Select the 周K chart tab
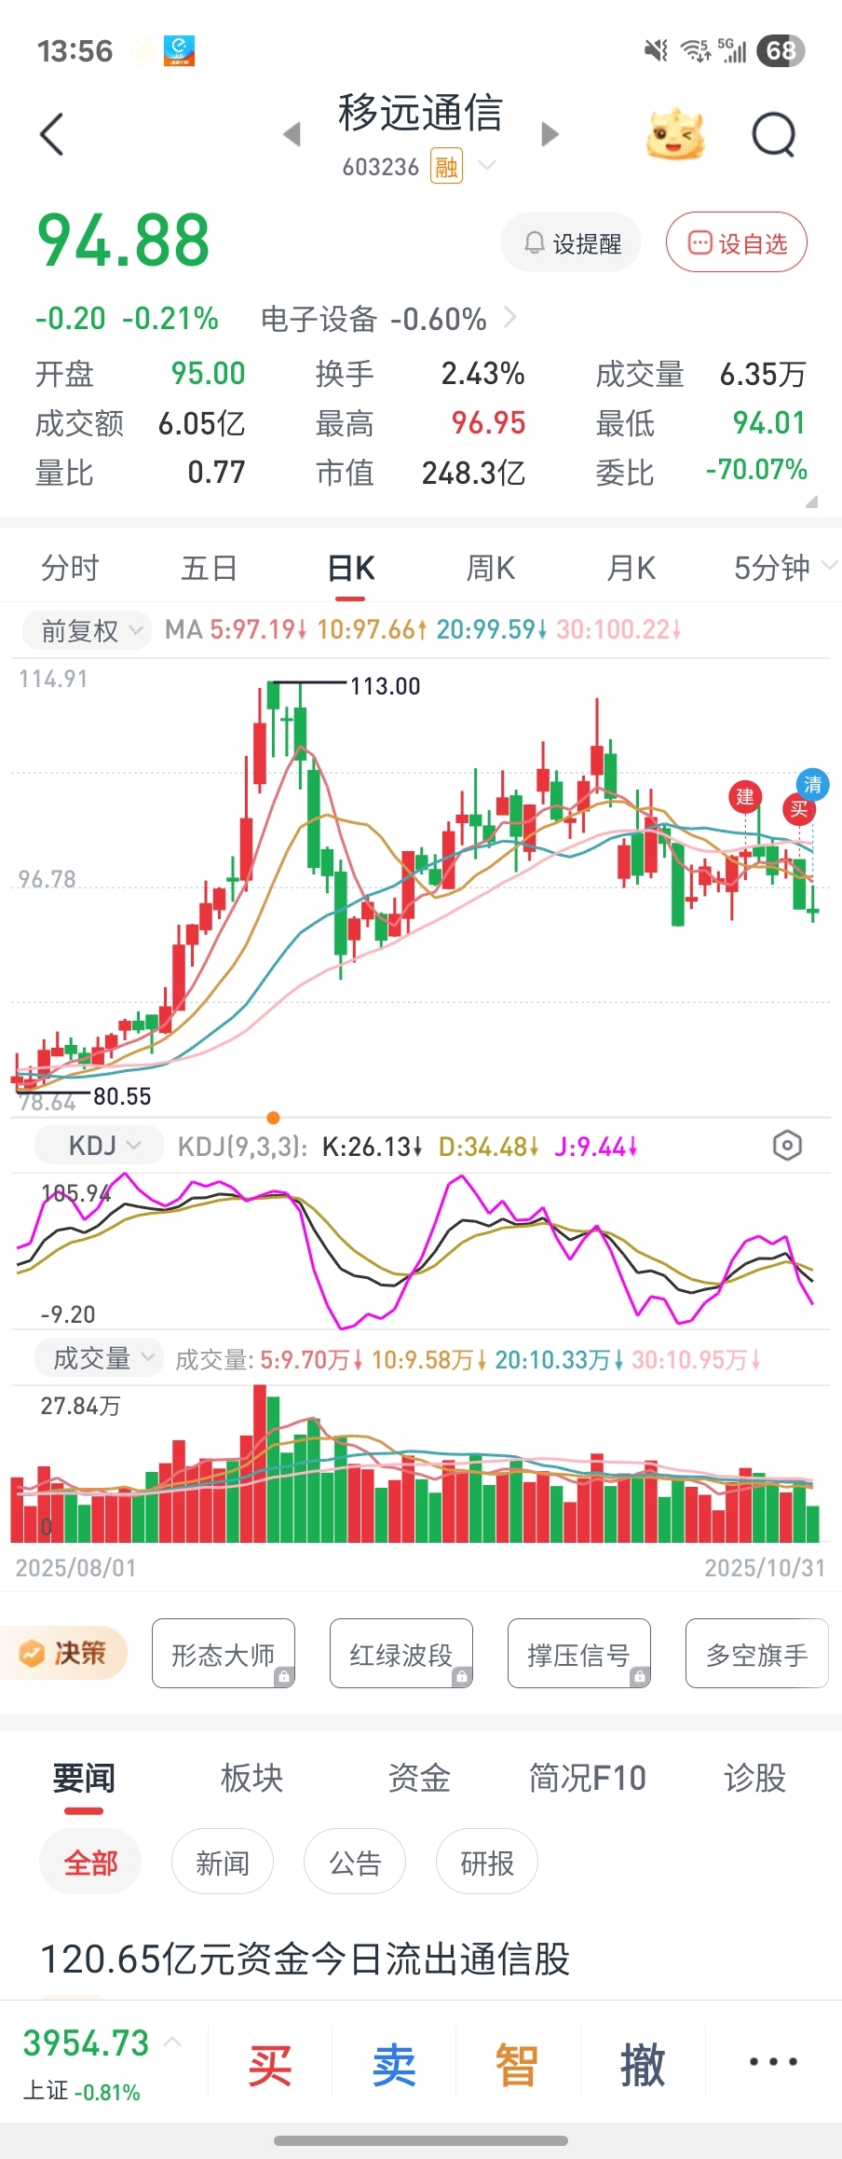Viewport: 842px width, 2159px height. (x=491, y=568)
